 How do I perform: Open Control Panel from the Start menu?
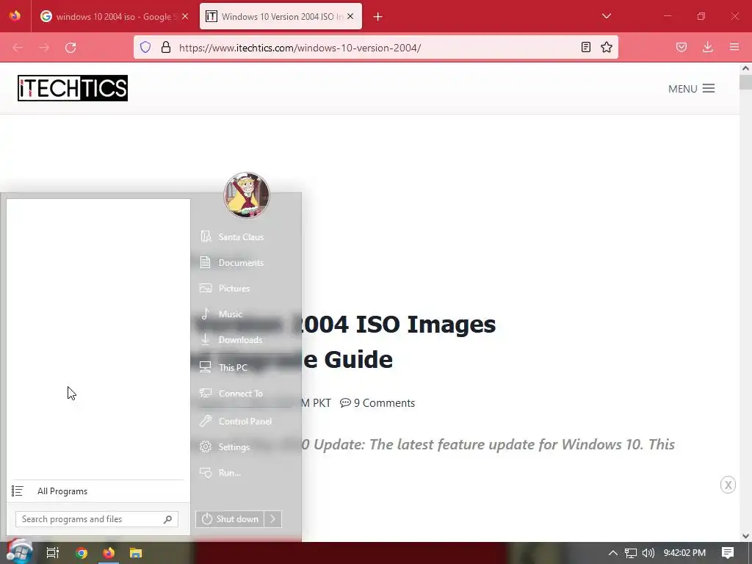coord(245,421)
